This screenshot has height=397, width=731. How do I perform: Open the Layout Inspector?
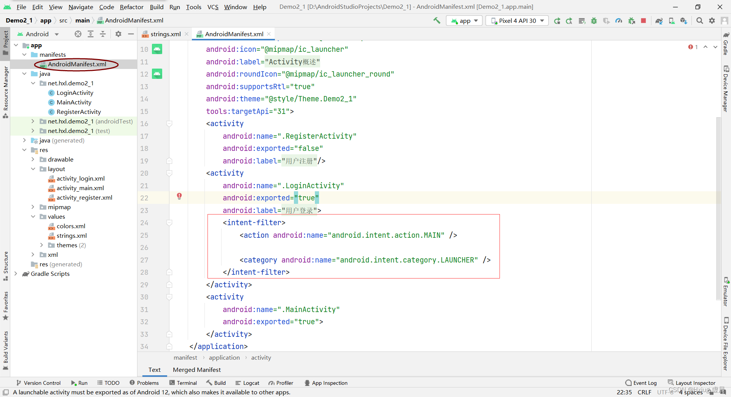692,383
